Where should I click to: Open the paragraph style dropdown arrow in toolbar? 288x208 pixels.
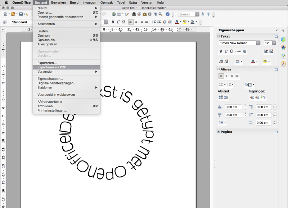tap(105, 22)
